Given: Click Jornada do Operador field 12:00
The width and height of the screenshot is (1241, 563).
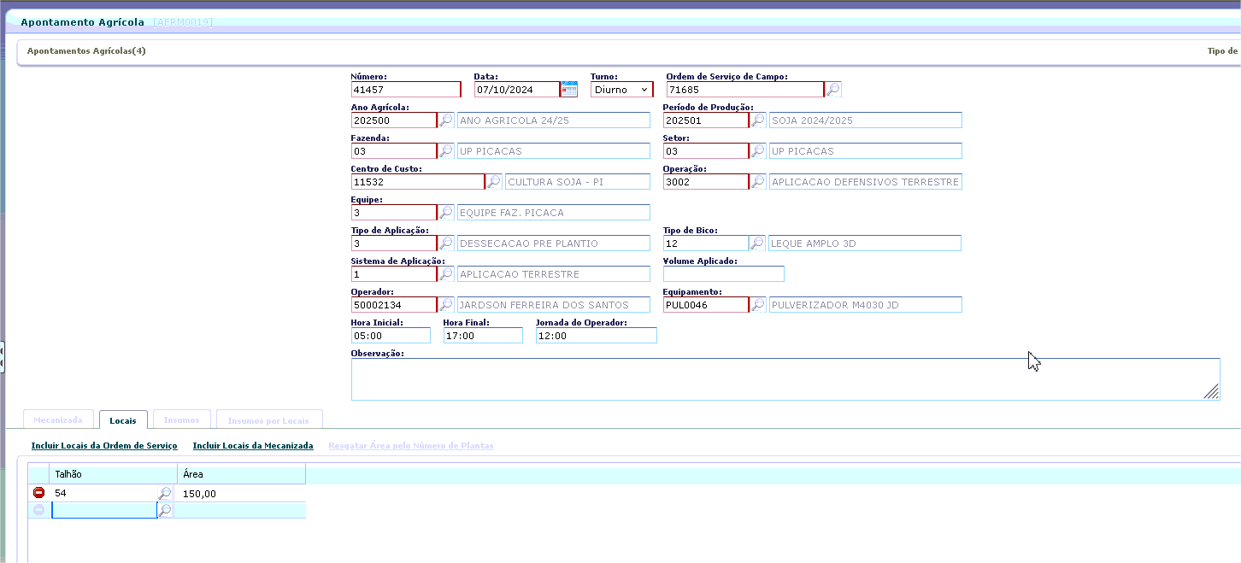Looking at the screenshot, I should 596,335.
